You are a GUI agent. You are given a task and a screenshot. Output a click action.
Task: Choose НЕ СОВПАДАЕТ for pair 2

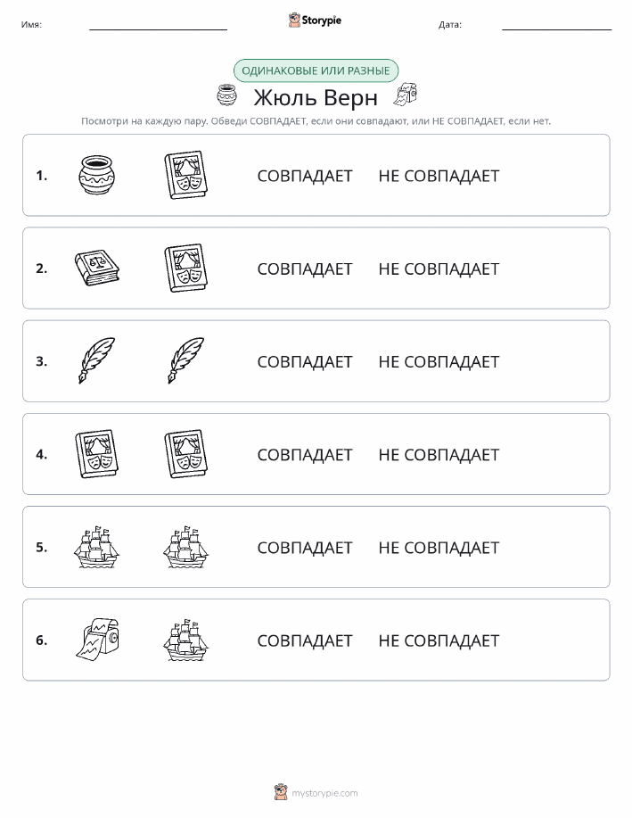tap(439, 269)
